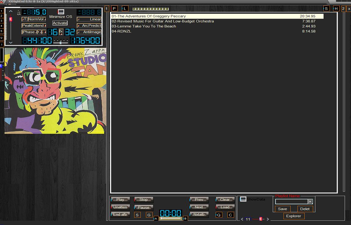Click the small T button beside NormVol
The height and width of the screenshot is (225, 351).
(x=24, y=19)
